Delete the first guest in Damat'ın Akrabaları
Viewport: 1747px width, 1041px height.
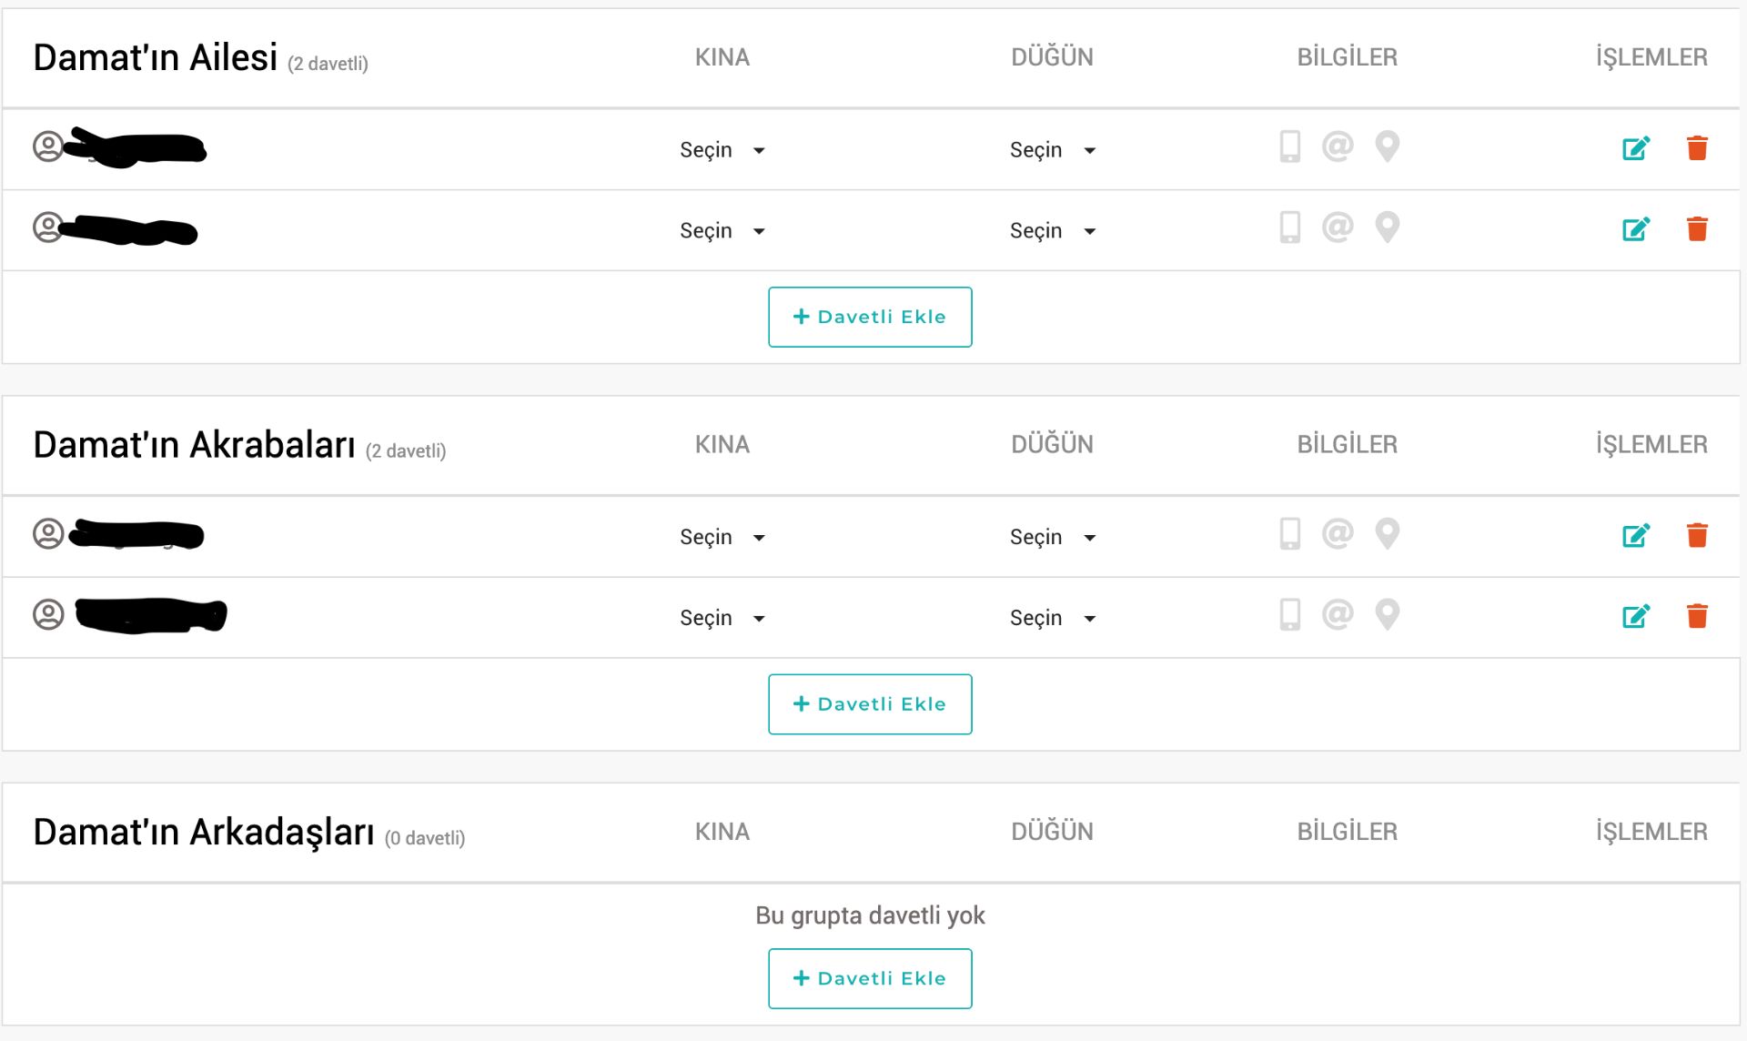(x=1697, y=536)
